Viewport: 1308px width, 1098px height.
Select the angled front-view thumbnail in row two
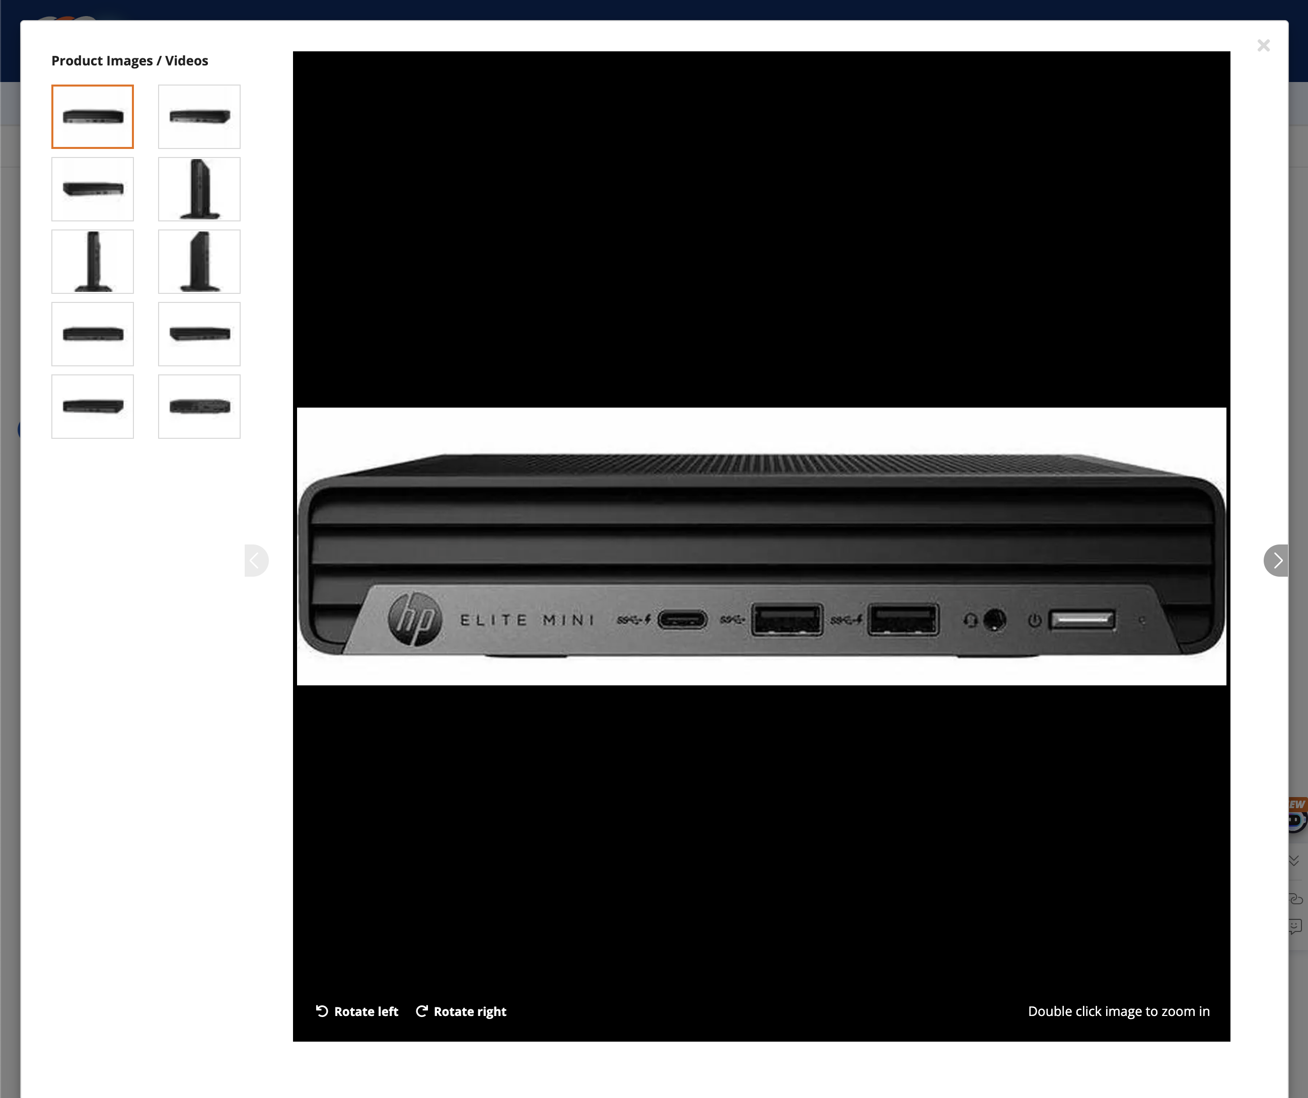(92, 189)
